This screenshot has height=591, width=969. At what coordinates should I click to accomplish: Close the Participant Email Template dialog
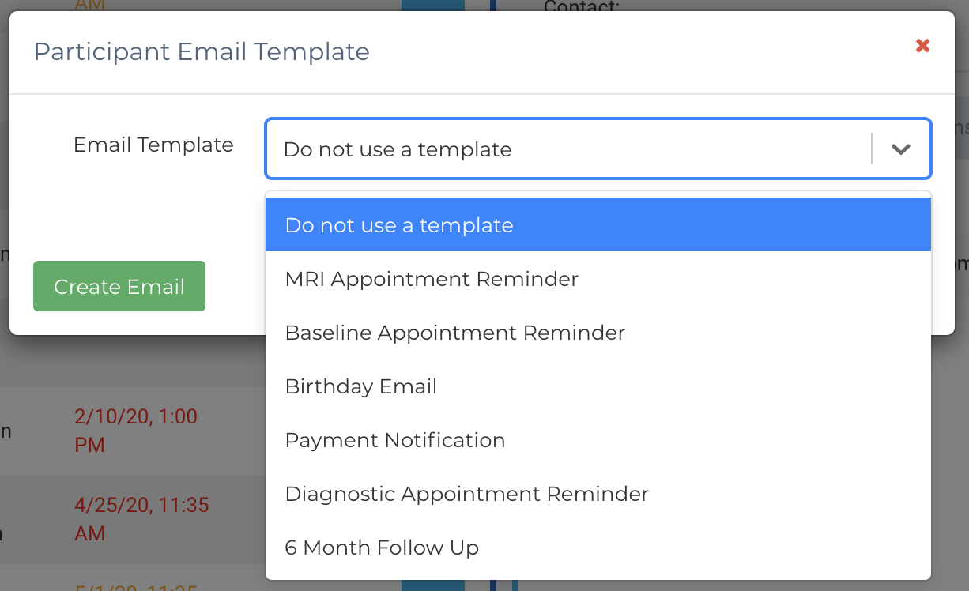pos(922,46)
